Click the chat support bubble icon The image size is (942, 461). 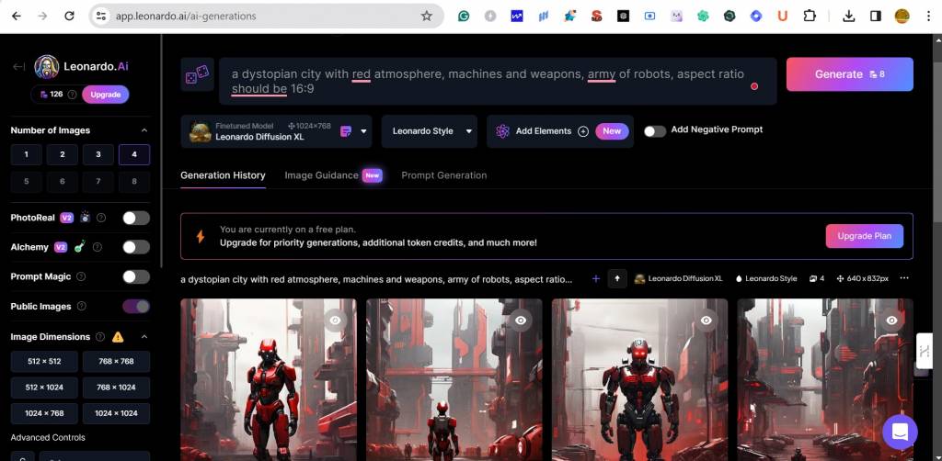pos(899,431)
